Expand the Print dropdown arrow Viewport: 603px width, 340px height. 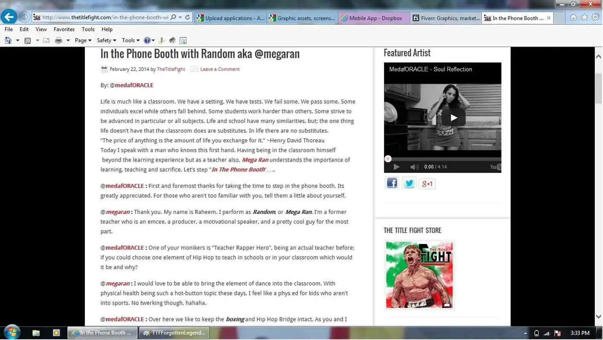tap(68, 40)
